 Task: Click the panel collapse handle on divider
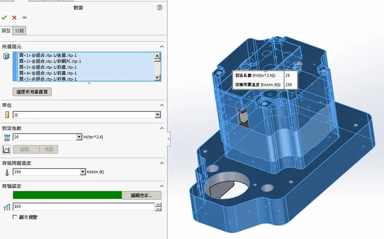tap(169, 139)
